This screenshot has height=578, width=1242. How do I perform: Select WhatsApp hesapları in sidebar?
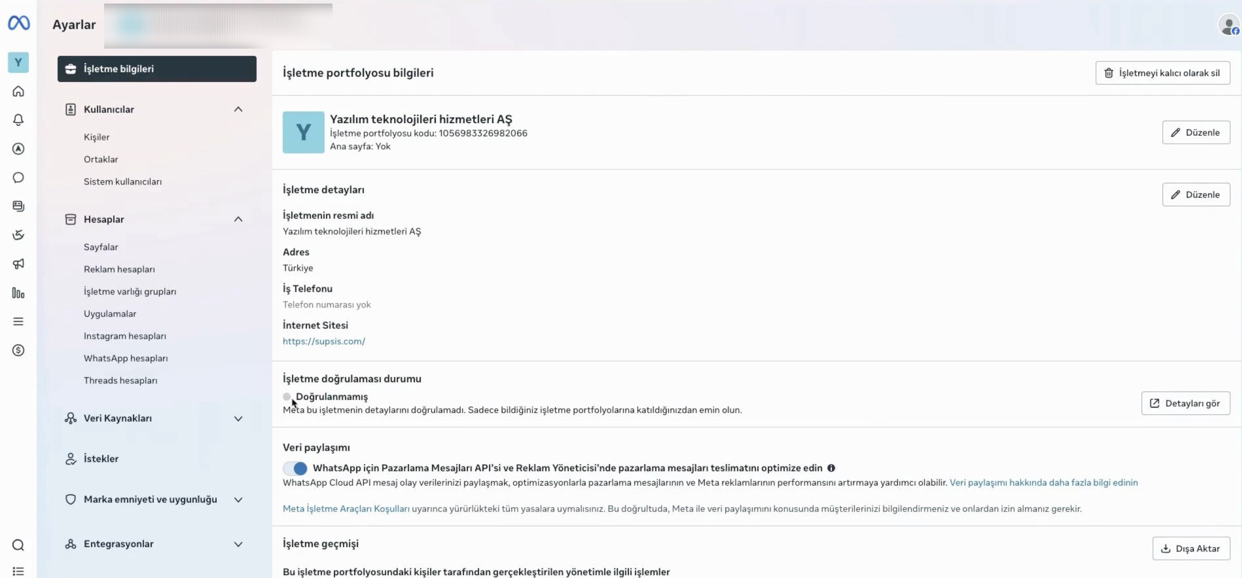pos(126,358)
